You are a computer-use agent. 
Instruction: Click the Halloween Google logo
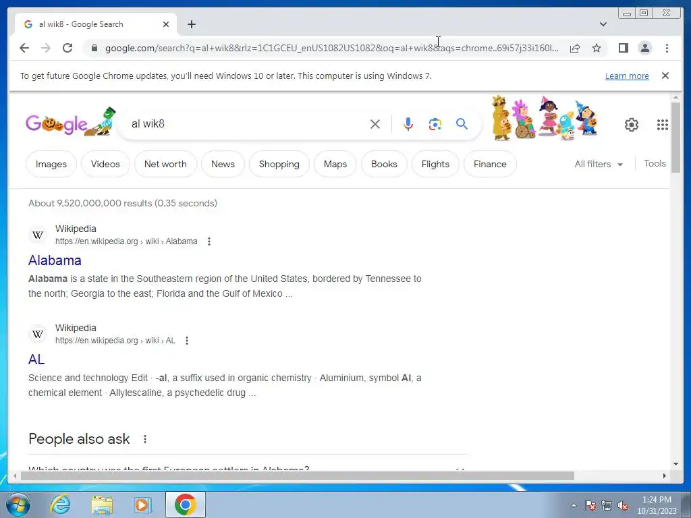pos(70,122)
